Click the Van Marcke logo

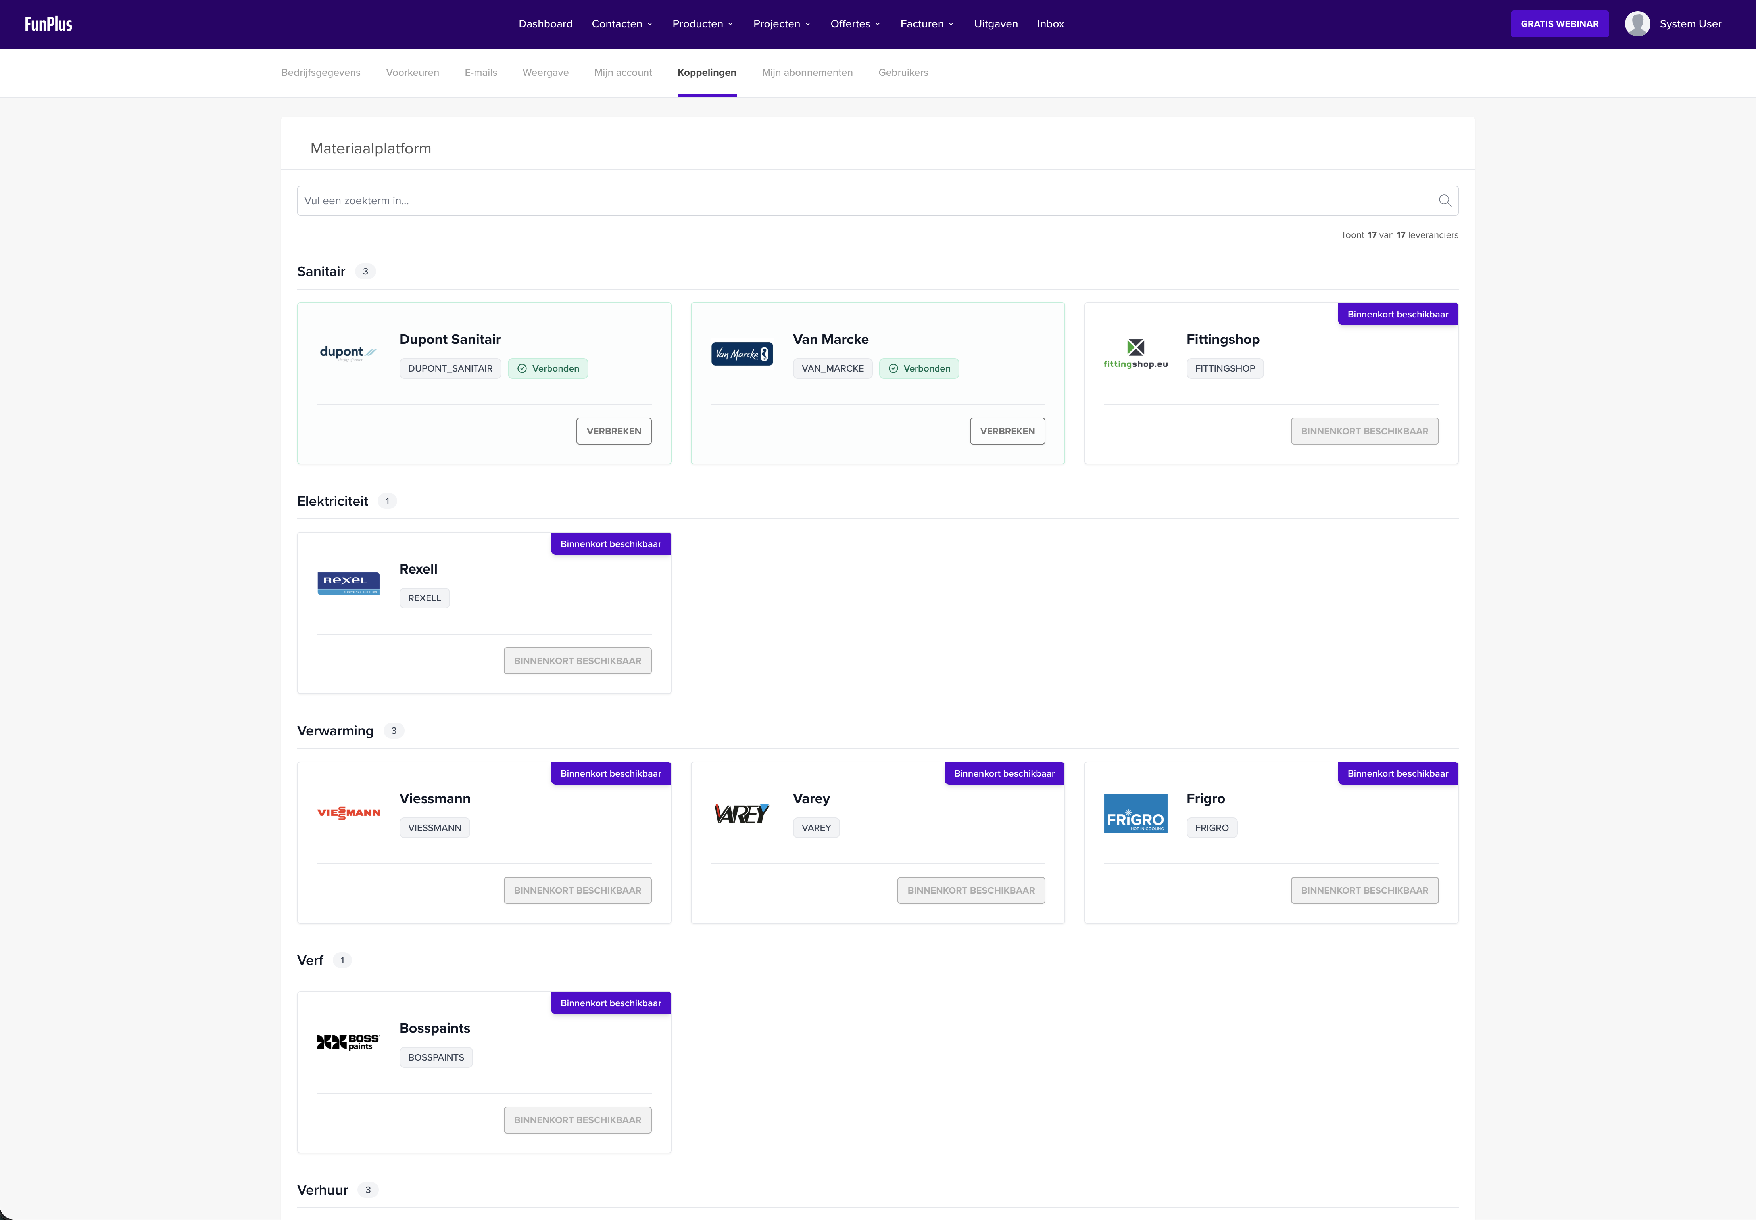(x=742, y=354)
